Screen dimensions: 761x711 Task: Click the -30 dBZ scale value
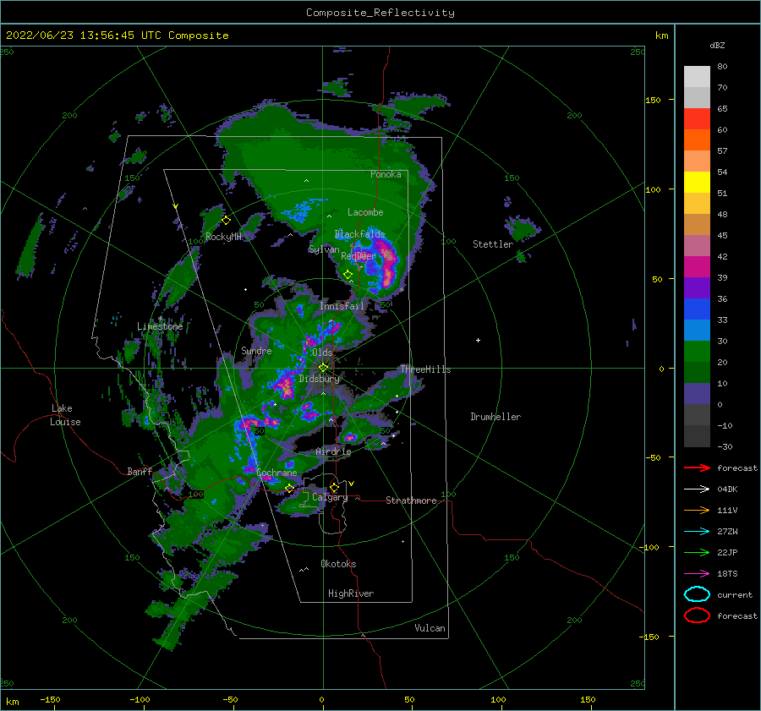coord(725,446)
